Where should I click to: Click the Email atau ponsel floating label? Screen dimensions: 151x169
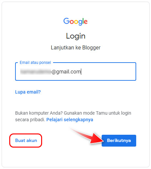pos(35,63)
